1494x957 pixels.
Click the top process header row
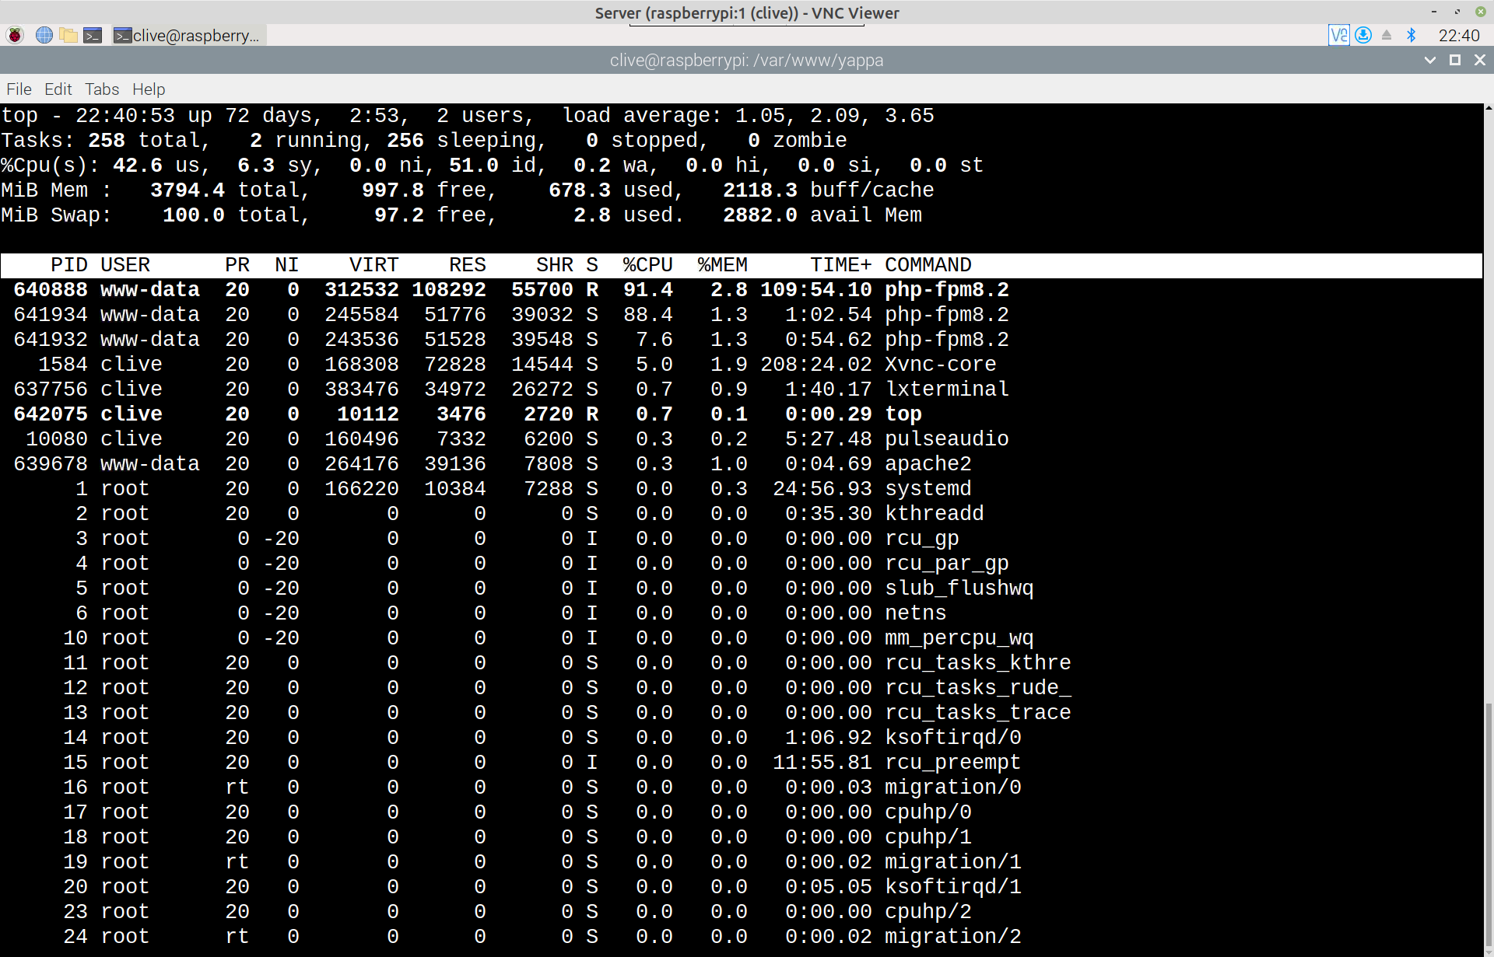pyautogui.click(x=741, y=265)
